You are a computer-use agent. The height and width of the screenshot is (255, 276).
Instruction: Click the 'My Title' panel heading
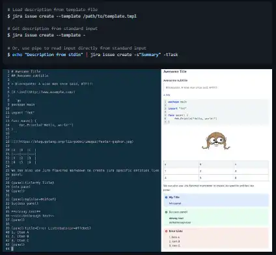(x=174, y=198)
